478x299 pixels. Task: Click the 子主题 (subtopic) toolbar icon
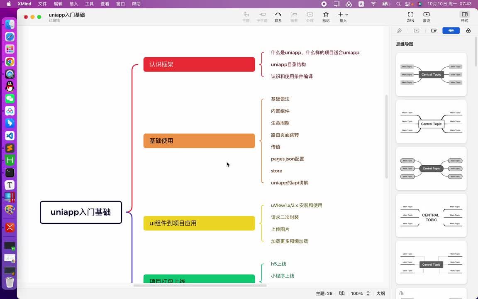click(x=262, y=17)
